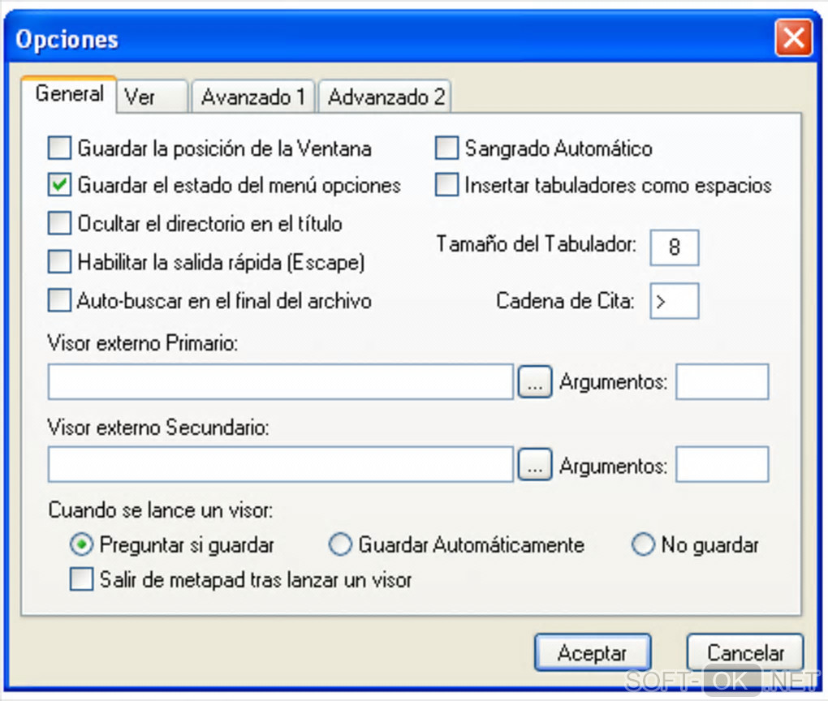Viewport: 828px width, 701px height.
Task: Switch to the Ver tab
Action: coord(151,97)
